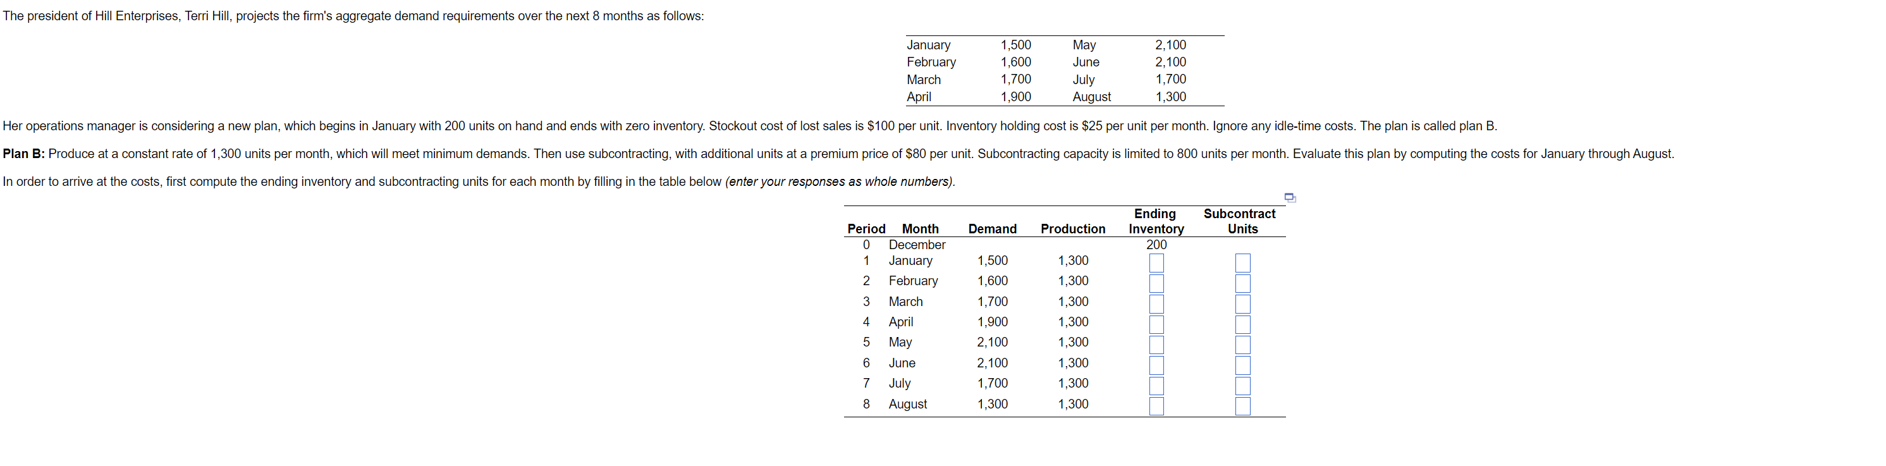Focus May subcontract units box
Image resolution: width=1886 pixels, height=466 pixels.
[x=1242, y=345]
